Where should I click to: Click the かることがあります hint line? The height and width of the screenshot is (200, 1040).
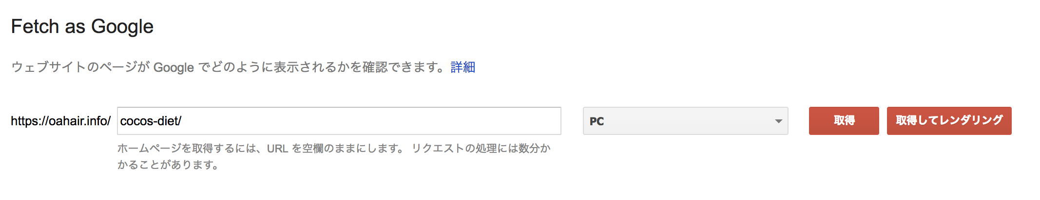click(x=168, y=165)
